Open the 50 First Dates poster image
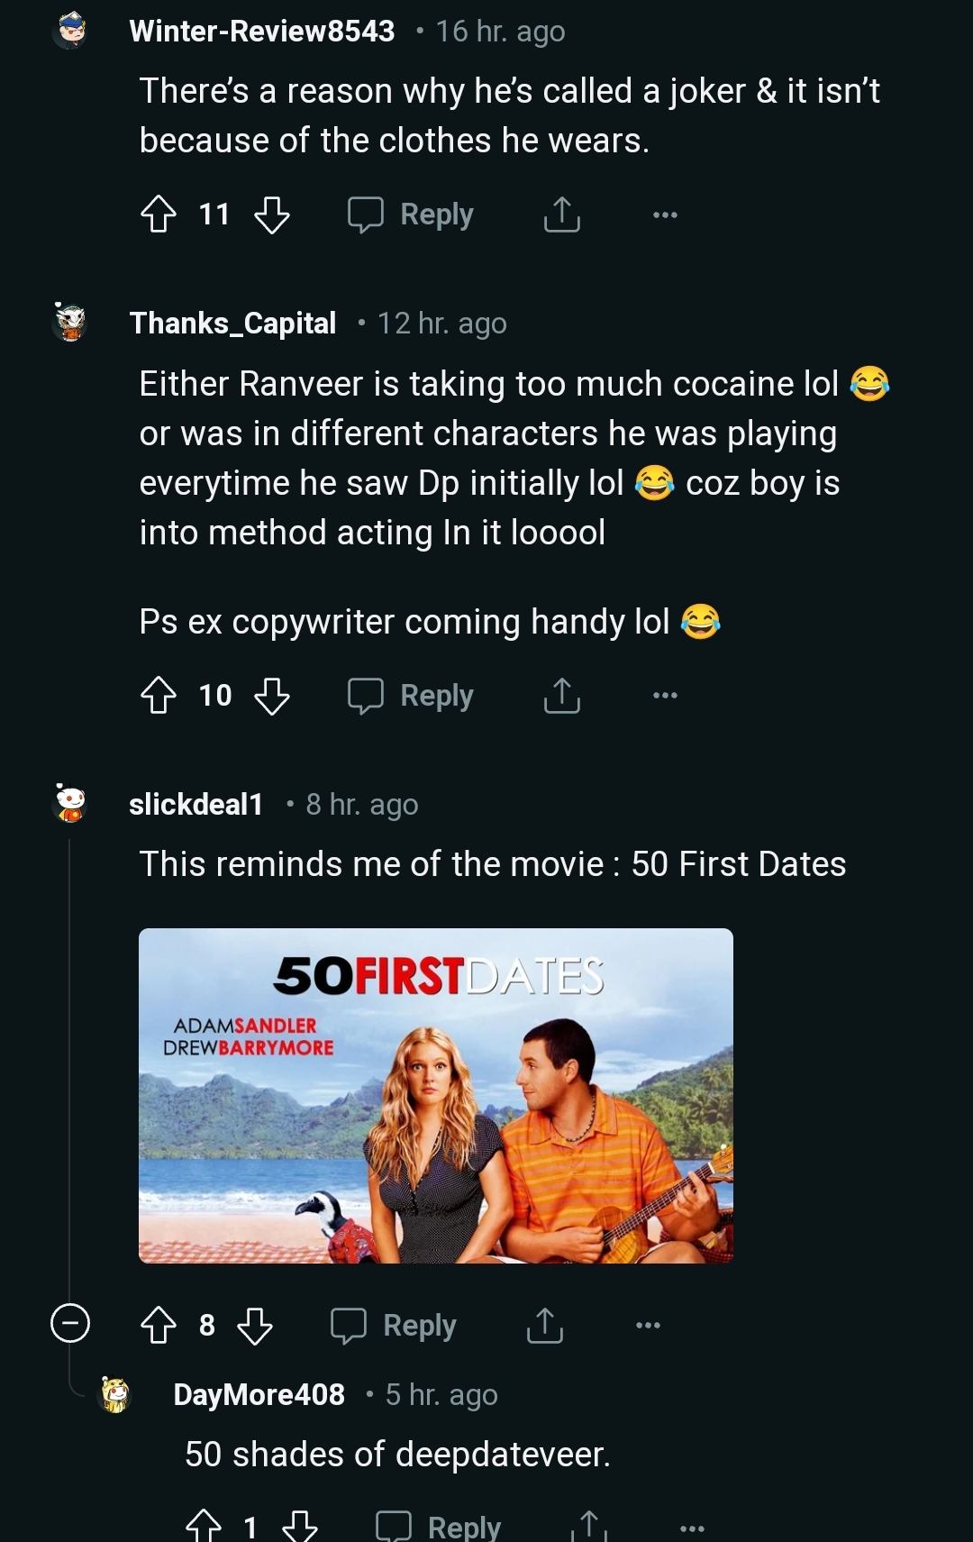 (435, 1095)
